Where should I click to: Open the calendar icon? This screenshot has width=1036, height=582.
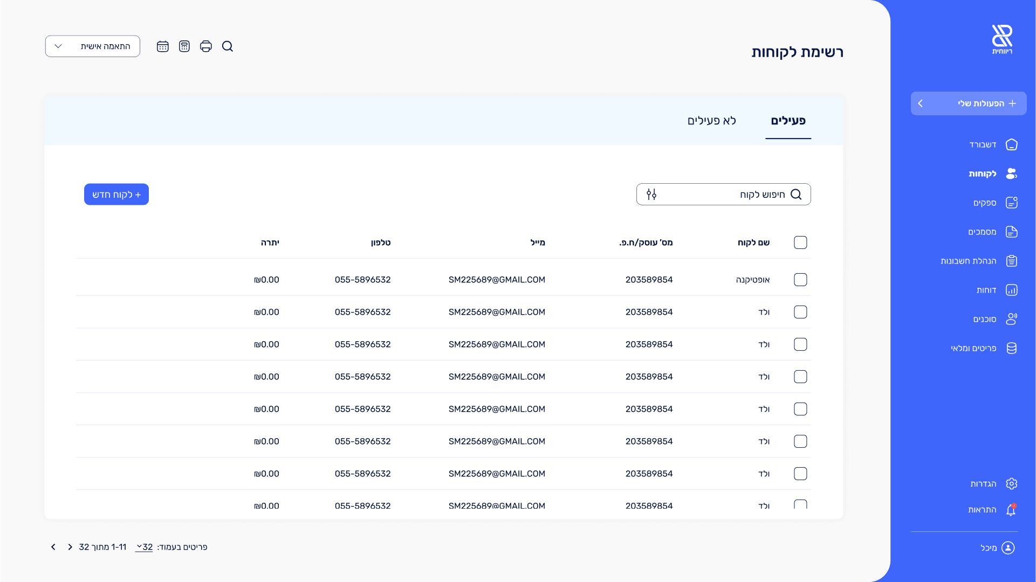(163, 46)
